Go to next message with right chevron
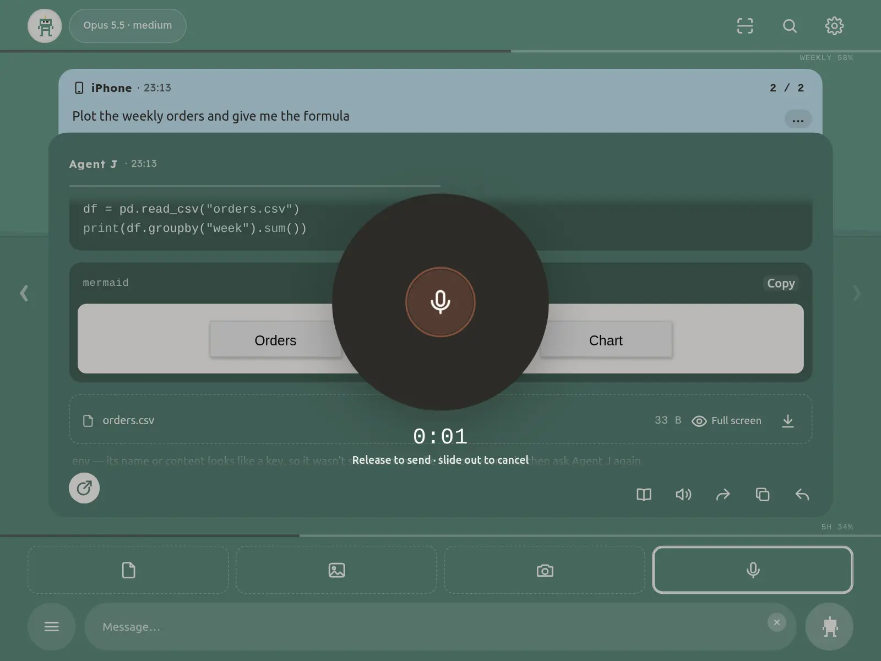Screen dimensions: 881x661 tap(856, 292)
